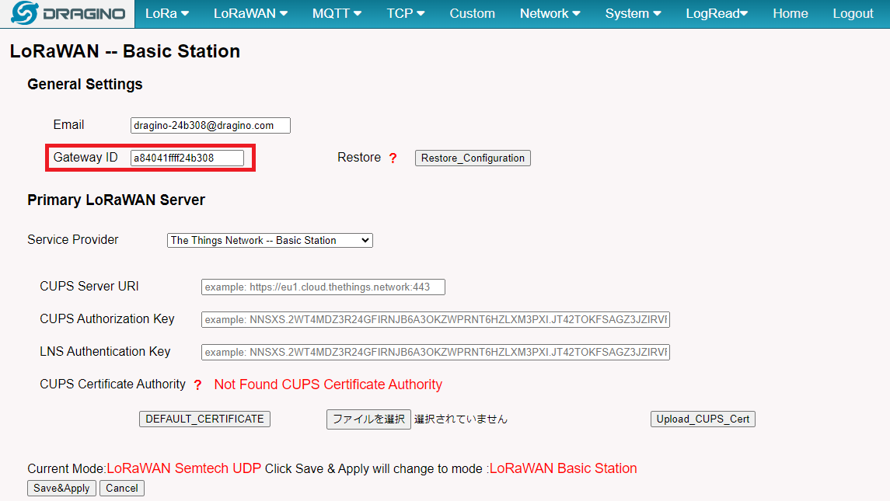Go to the Custom page
890x501 pixels.
tap(472, 14)
